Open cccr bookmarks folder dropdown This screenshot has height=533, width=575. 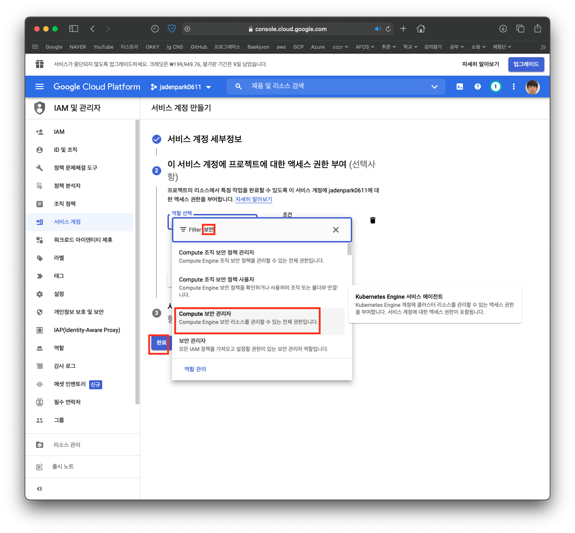click(x=340, y=47)
